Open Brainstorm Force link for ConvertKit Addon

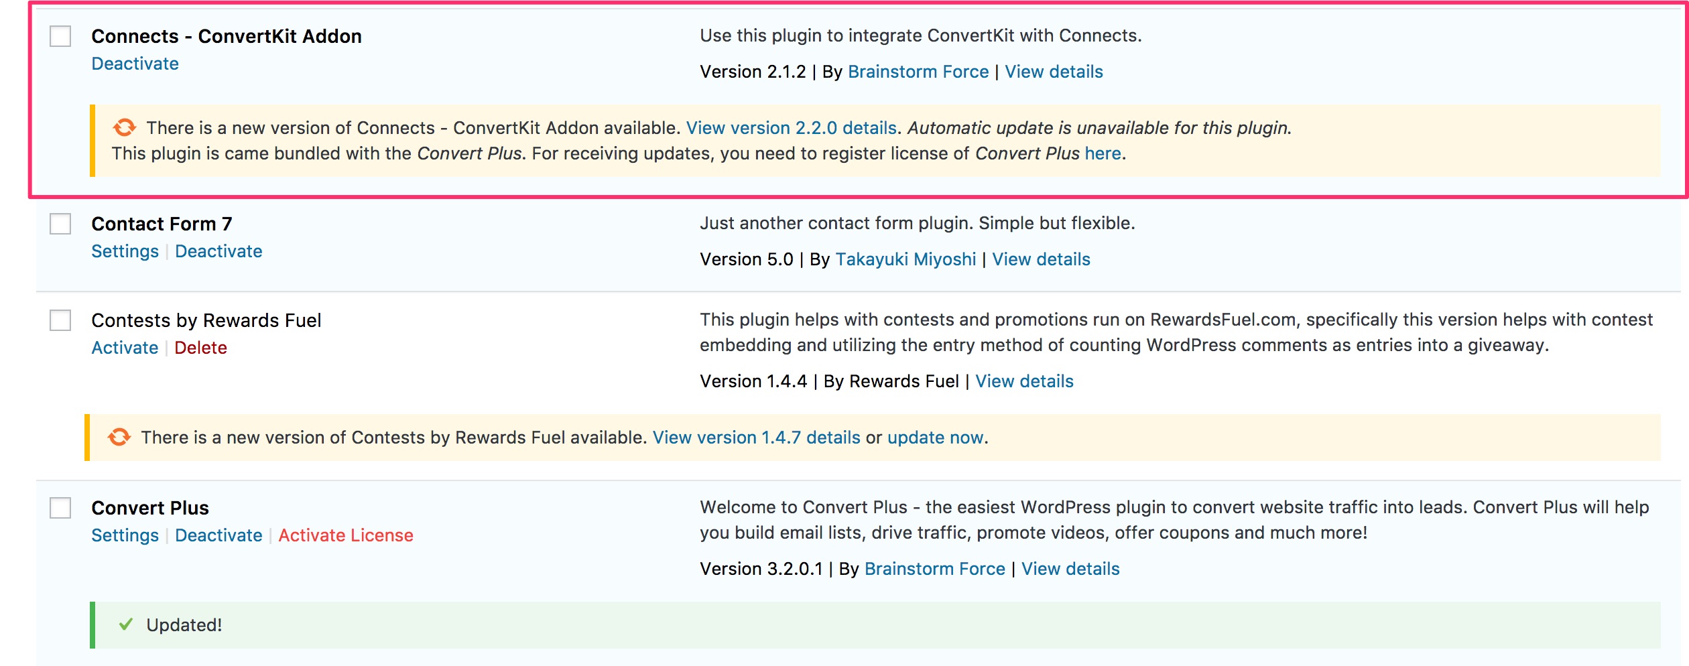coord(918,72)
